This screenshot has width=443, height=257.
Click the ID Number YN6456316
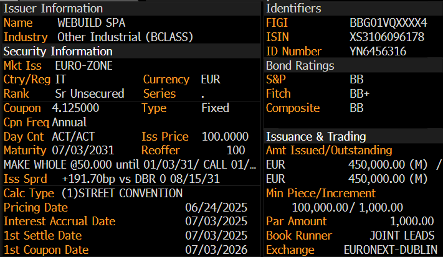click(x=378, y=52)
